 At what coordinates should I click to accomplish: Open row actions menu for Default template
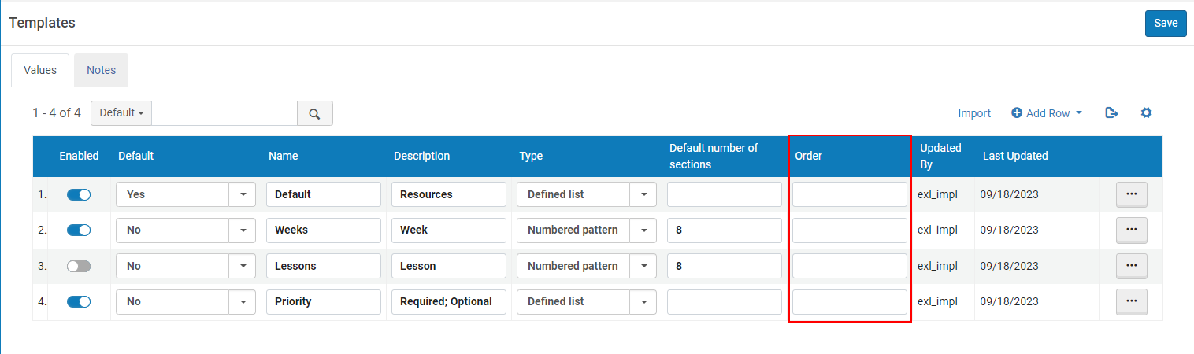pyautogui.click(x=1131, y=194)
